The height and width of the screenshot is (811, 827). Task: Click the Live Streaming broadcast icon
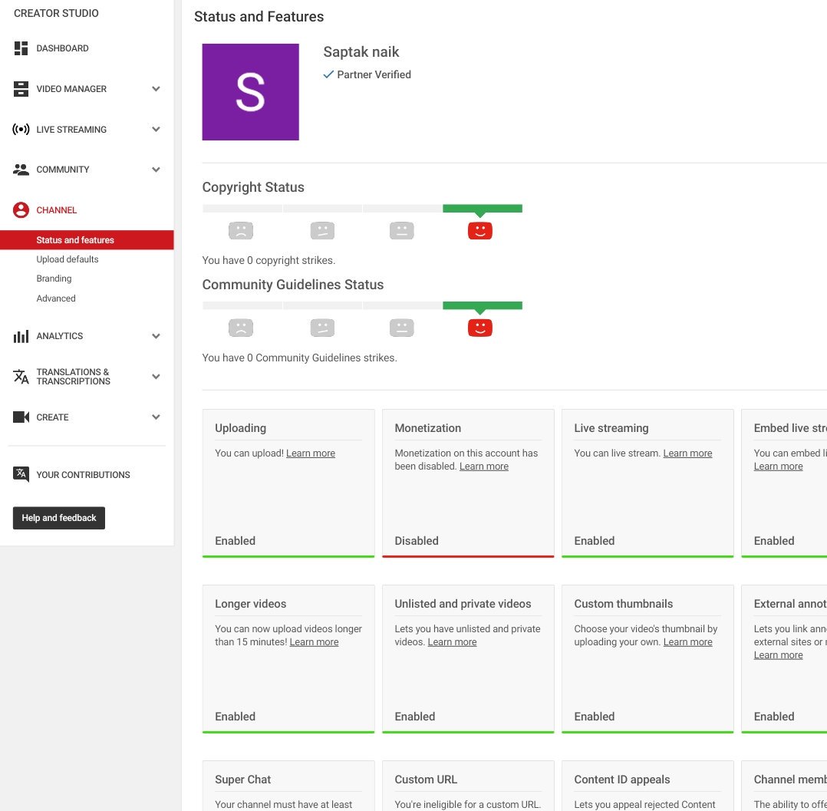[x=21, y=129]
